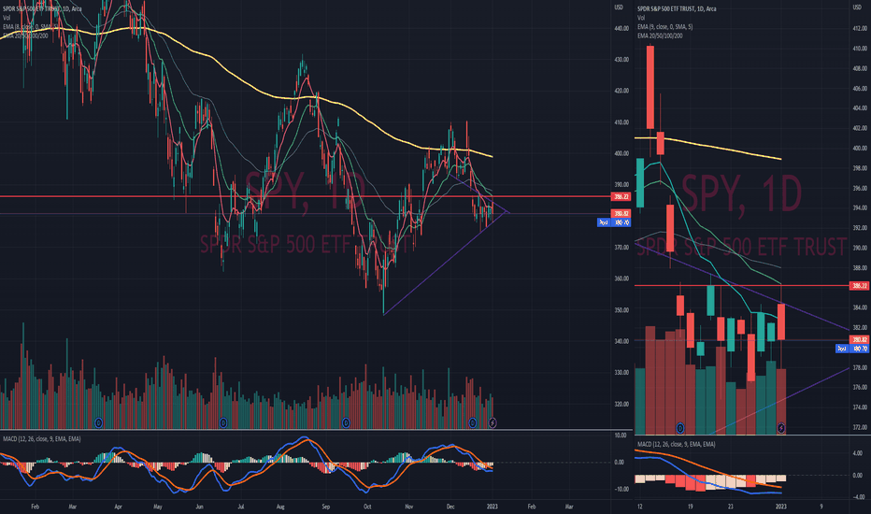
Task: Click the Dec label on the time axis
Action: pos(450,507)
